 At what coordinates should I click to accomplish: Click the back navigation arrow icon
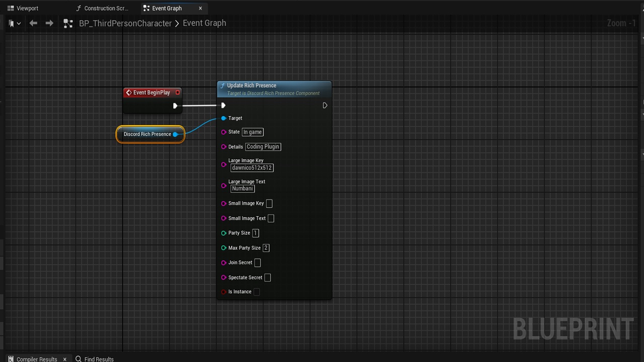33,23
